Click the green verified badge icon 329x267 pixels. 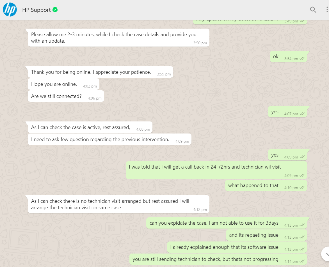tap(55, 10)
